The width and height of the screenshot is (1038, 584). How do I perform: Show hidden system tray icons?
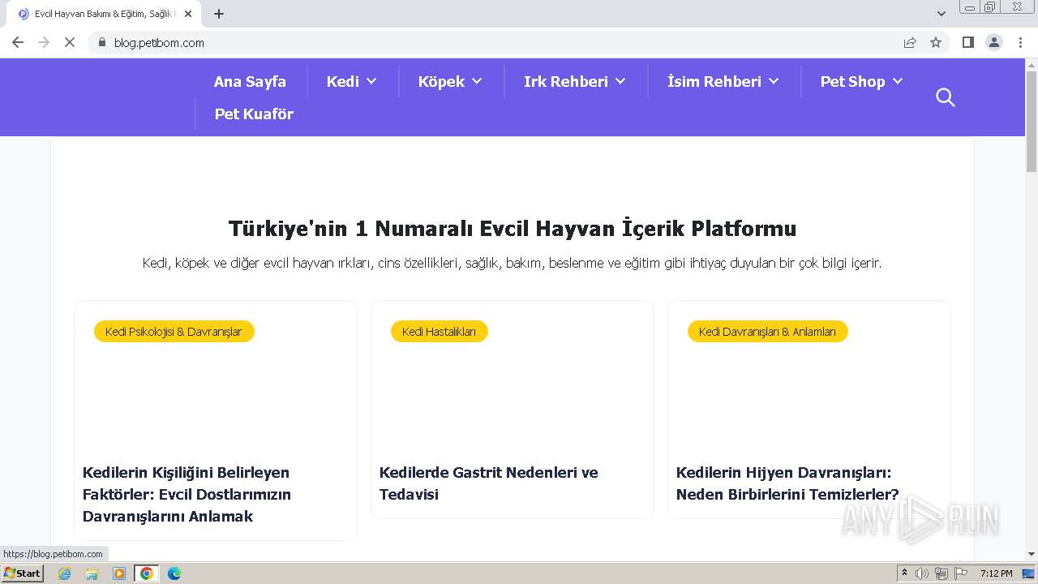tap(905, 573)
